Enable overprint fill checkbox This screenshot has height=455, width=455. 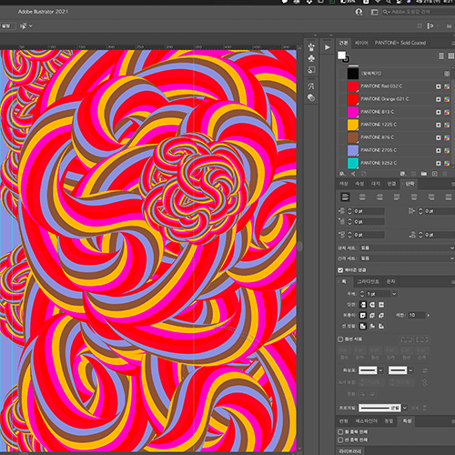click(x=340, y=431)
